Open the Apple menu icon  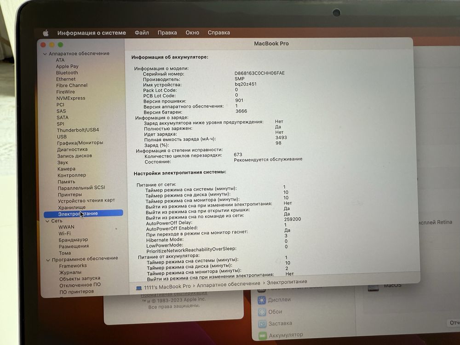coord(46,33)
